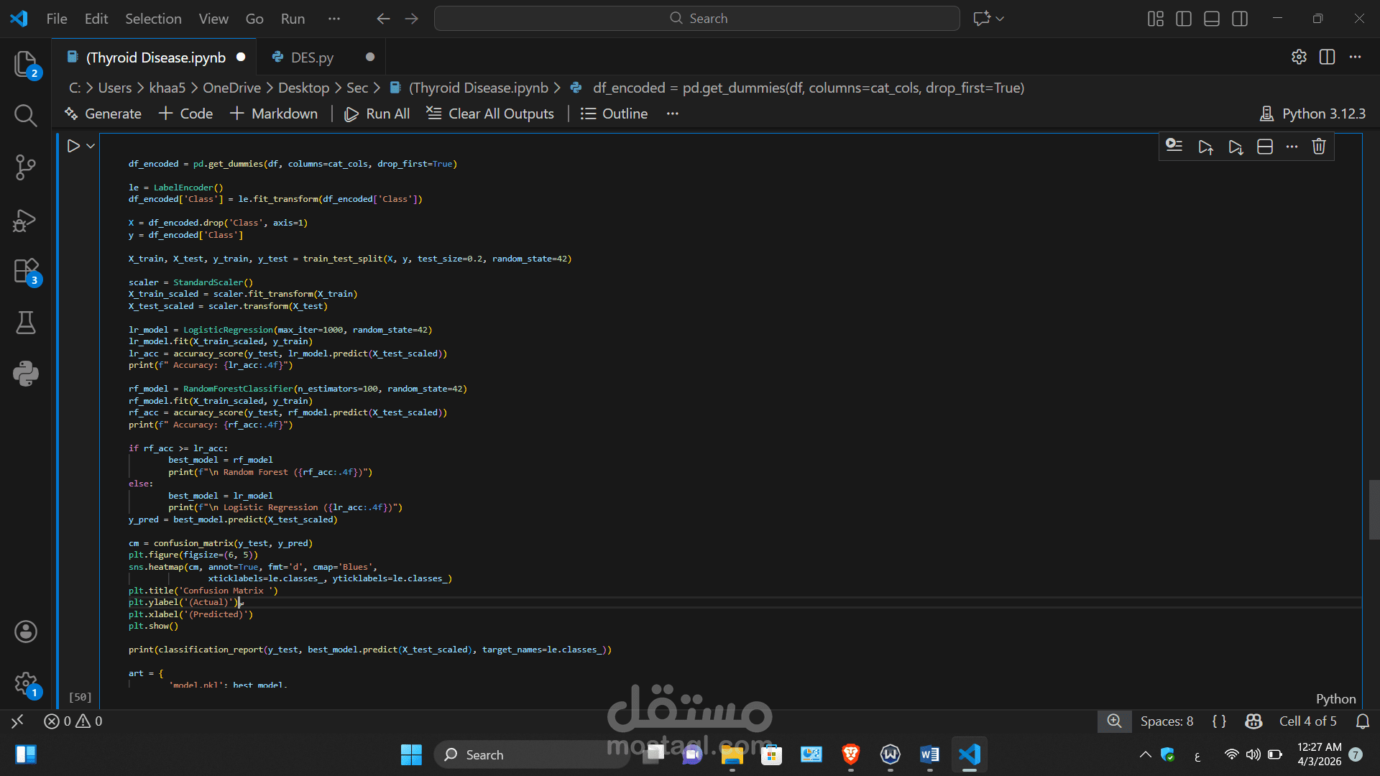Image resolution: width=1380 pixels, height=776 pixels.
Task: Expand the run cell options dropdown arrow
Action: (x=91, y=146)
